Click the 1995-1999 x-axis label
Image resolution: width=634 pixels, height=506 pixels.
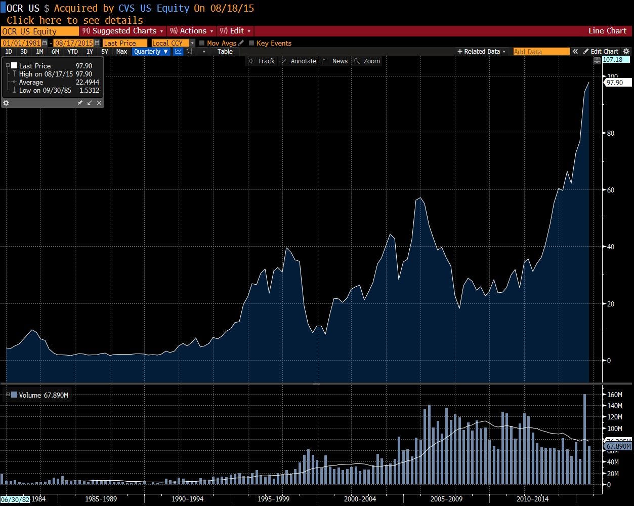click(273, 499)
